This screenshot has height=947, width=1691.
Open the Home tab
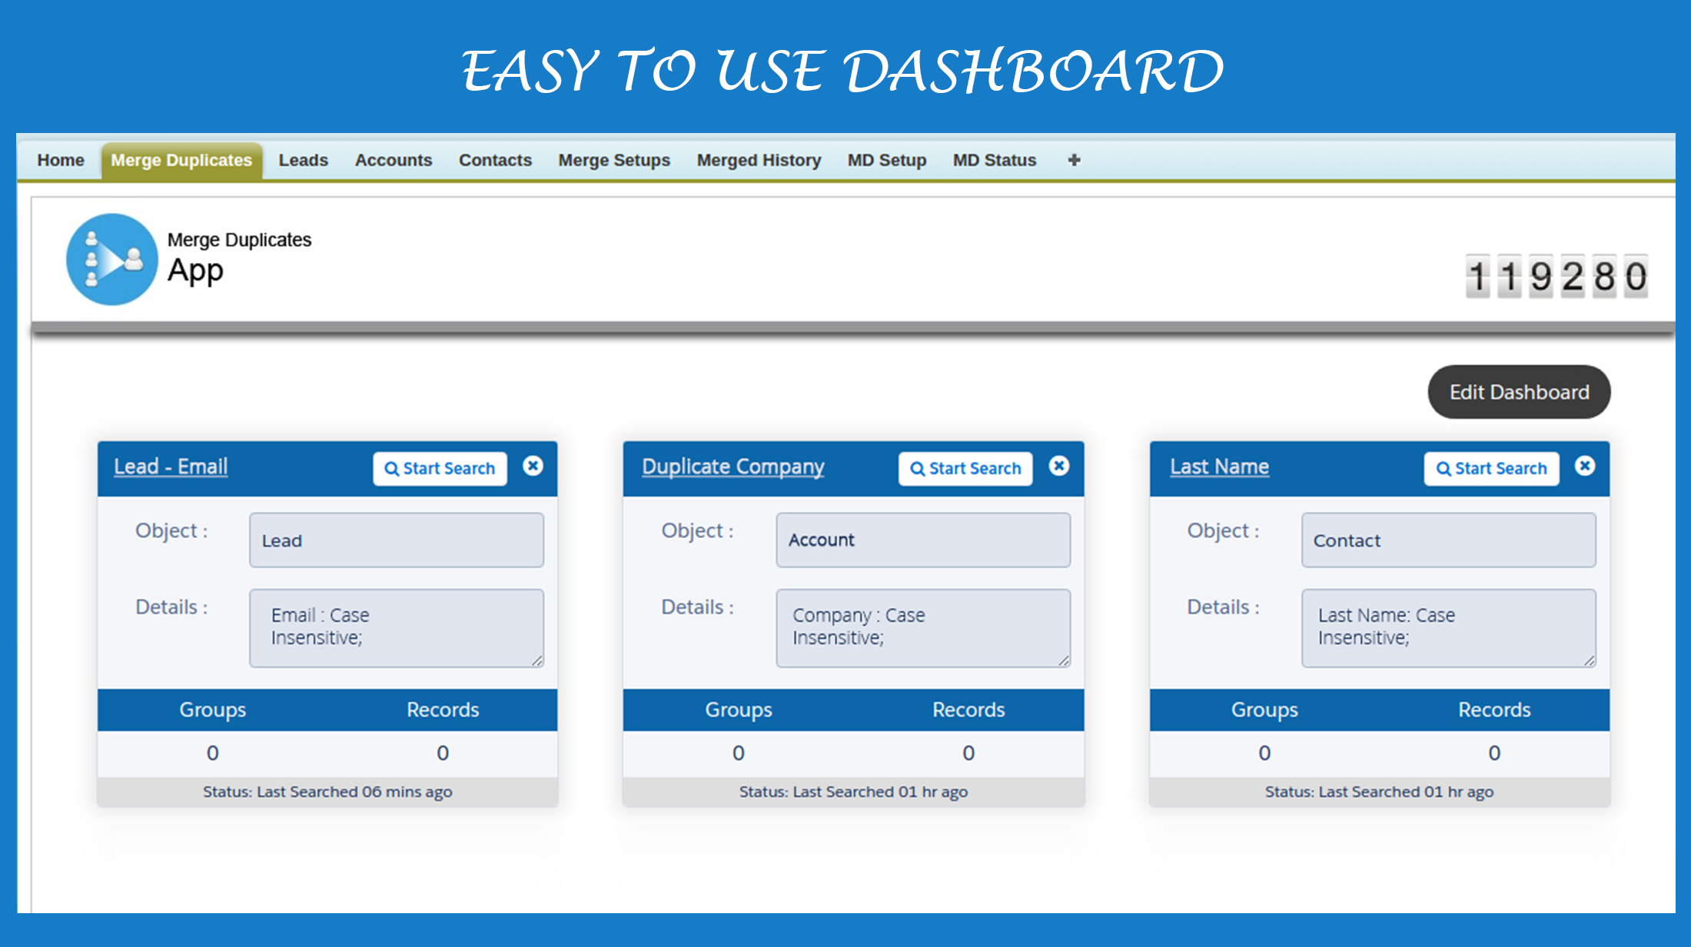[61, 160]
